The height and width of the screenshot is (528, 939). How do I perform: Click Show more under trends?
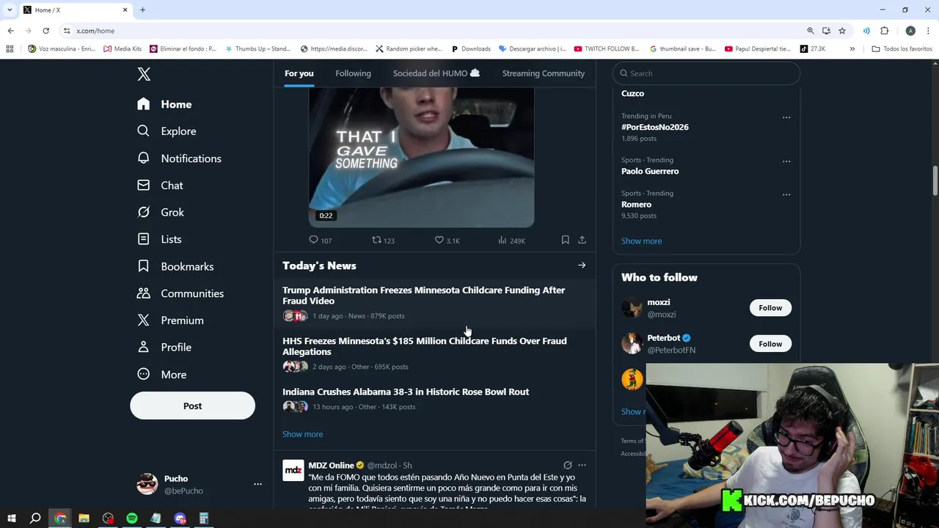pyautogui.click(x=641, y=241)
